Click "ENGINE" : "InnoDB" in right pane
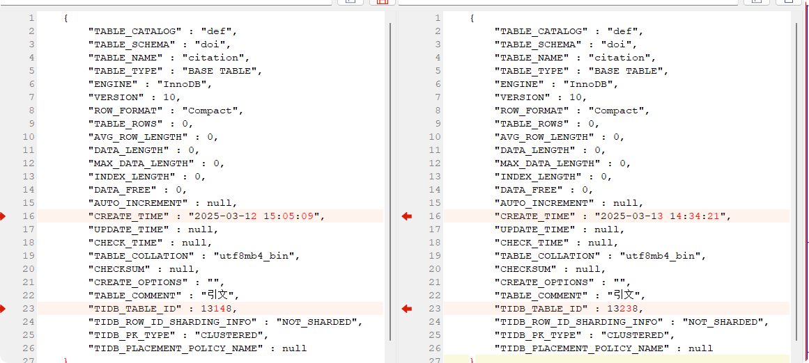The width and height of the screenshot is (809, 363). [557, 84]
